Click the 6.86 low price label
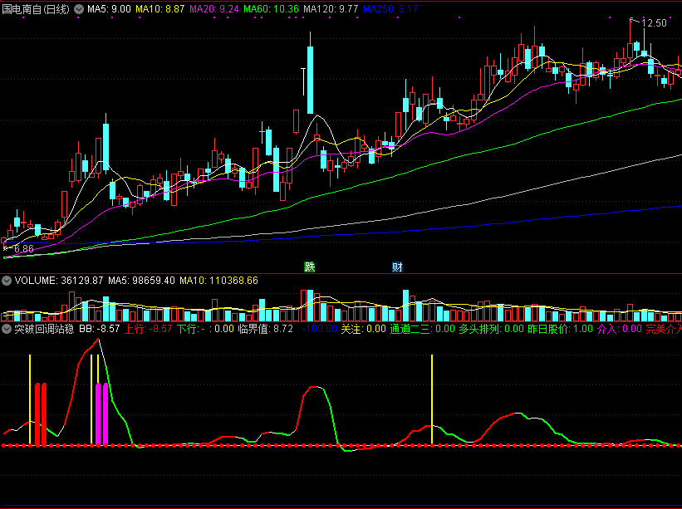682x509 pixels. [x=24, y=249]
